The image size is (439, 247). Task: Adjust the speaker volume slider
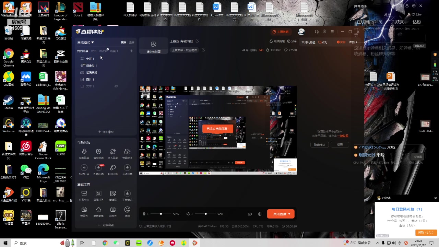click(205, 214)
